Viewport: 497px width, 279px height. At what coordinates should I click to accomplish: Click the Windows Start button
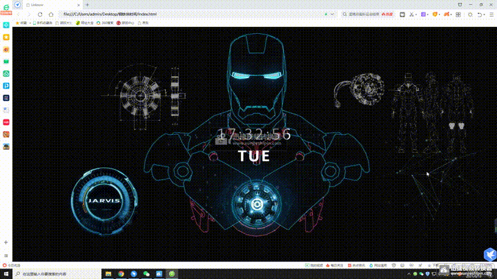tap(6, 273)
